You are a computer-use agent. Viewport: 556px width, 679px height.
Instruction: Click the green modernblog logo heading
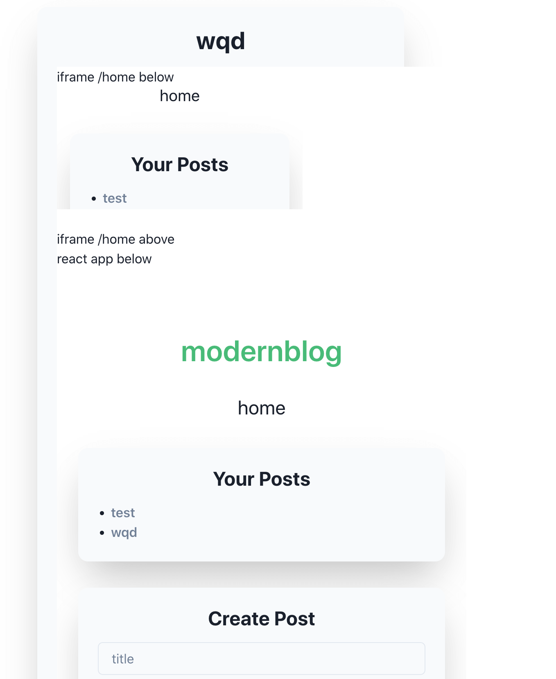pyautogui.click(x=262, y=351)
